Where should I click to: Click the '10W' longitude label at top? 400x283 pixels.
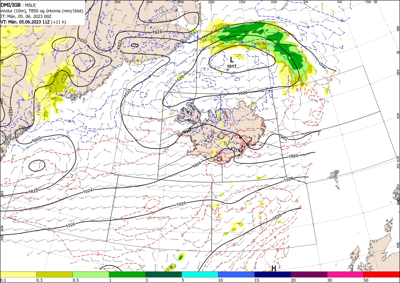[x=274, y=2]
